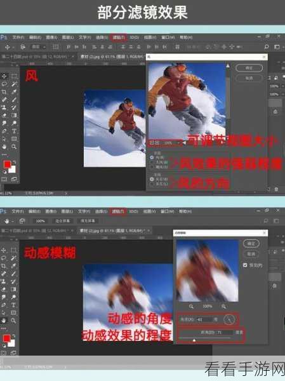Image resolution: width=285 pixels, height=381 pixels.
Task: Open the Image menu in the Wind screenshot
Action: pyautogui.click(x=51, y=37)
